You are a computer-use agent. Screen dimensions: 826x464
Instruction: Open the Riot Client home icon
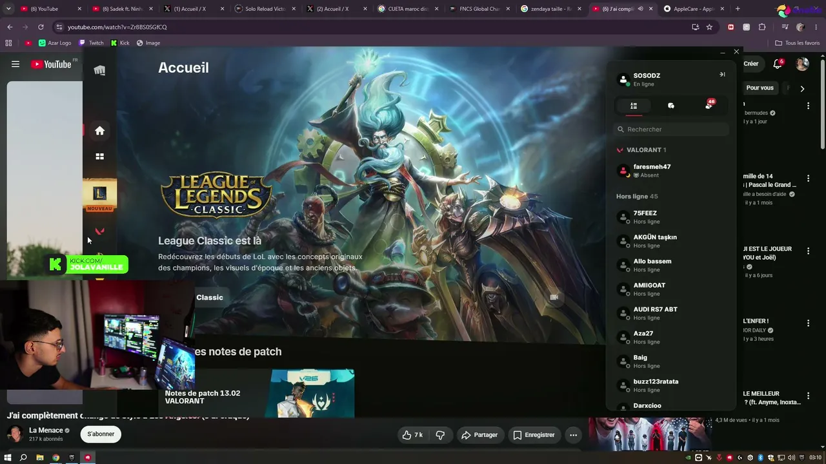point(99,131)
